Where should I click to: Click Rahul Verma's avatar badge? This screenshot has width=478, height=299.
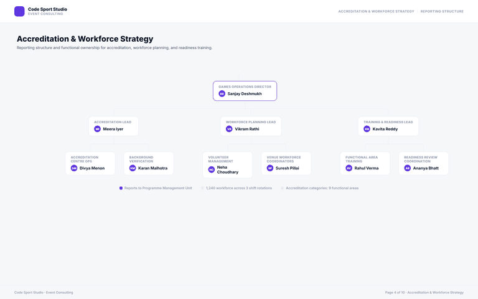349,168
